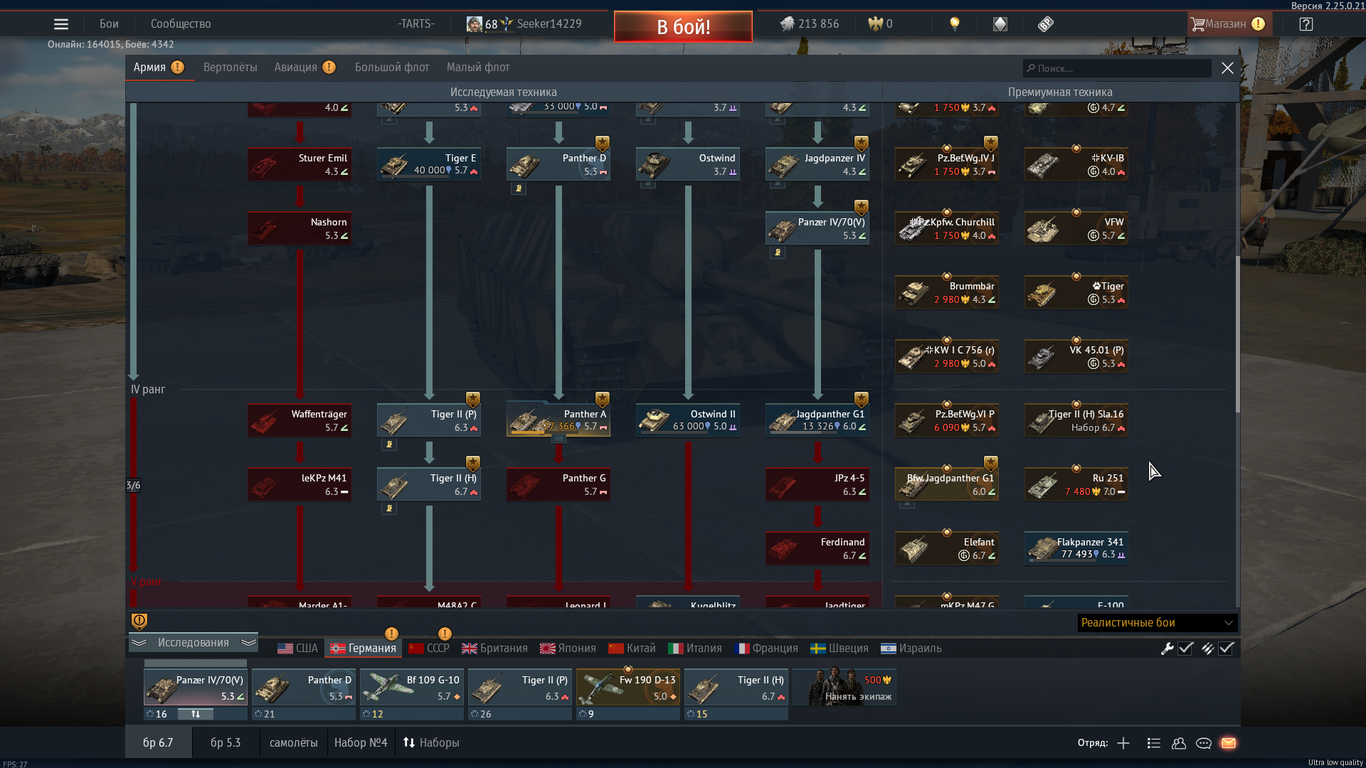Select the Panther A research card
The width and height of the screenshot is (1366, 768).
(x=558, y=420)
